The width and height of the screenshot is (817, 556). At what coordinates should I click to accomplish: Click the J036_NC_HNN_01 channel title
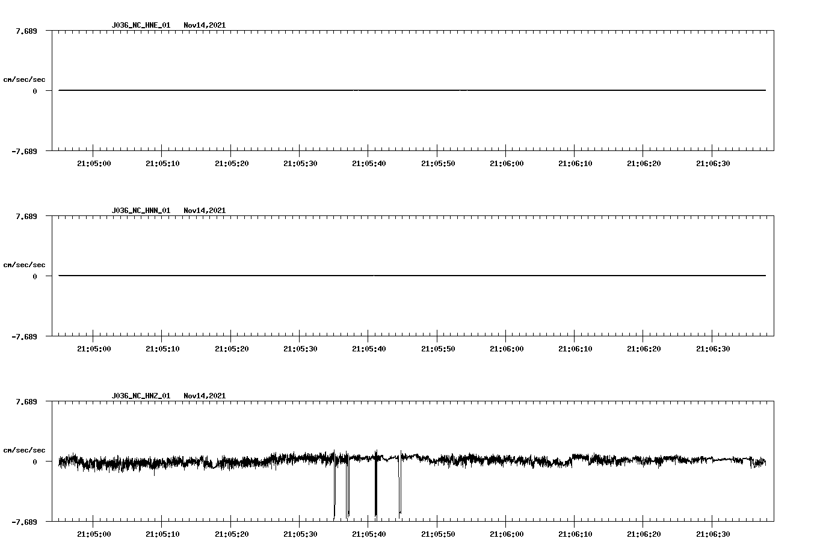click(141, 211)
